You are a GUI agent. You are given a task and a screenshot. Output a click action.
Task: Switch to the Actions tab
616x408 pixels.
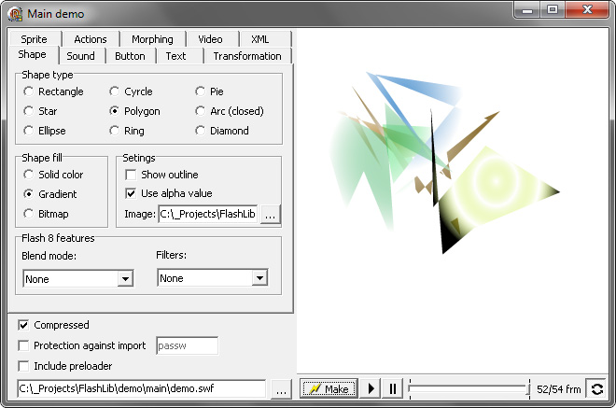click(91, 39)
